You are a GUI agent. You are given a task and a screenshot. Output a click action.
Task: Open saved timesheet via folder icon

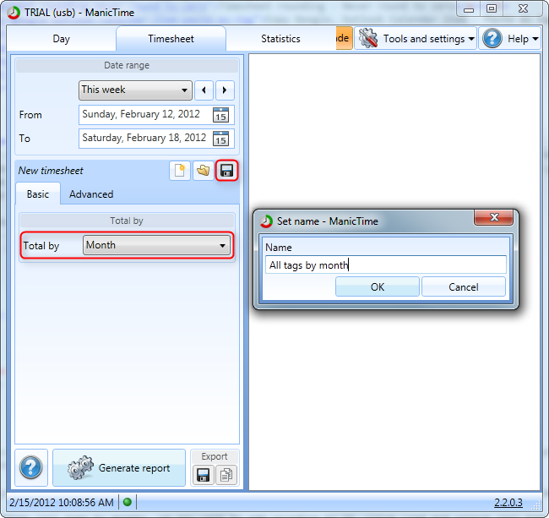(x=203, y=171)
